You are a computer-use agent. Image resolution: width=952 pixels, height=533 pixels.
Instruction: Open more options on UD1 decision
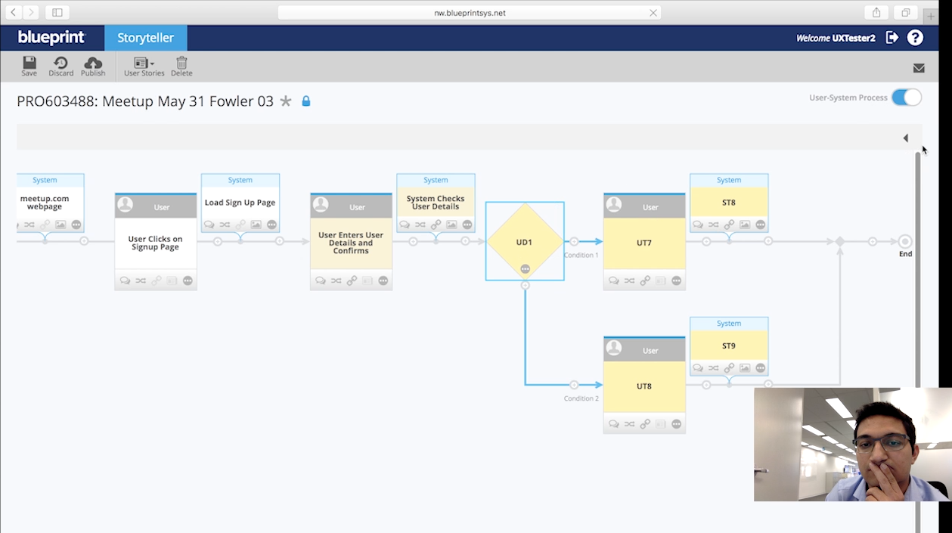525,269
